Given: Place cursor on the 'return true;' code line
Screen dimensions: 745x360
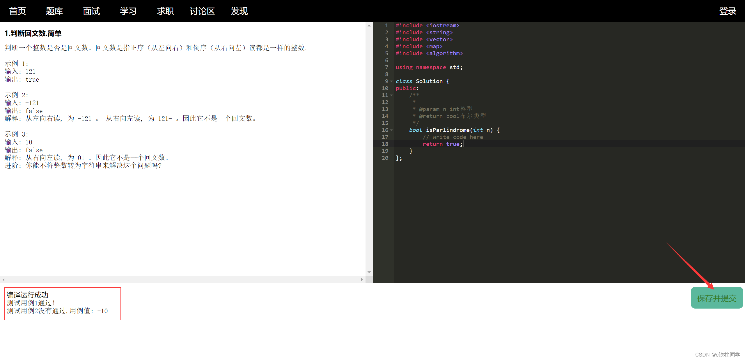Looking at the screenshot, I should pos(442,144).
